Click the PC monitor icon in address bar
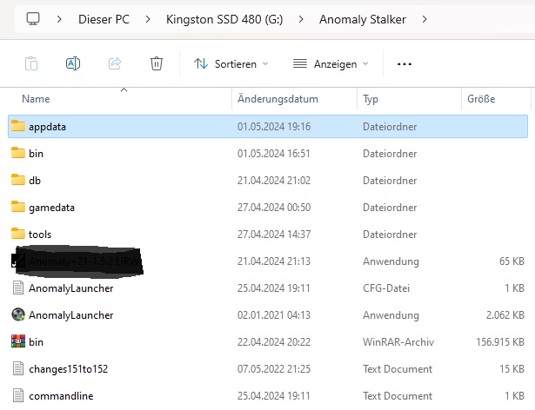The width and height of the screenshot is (535, 410). 33,19
